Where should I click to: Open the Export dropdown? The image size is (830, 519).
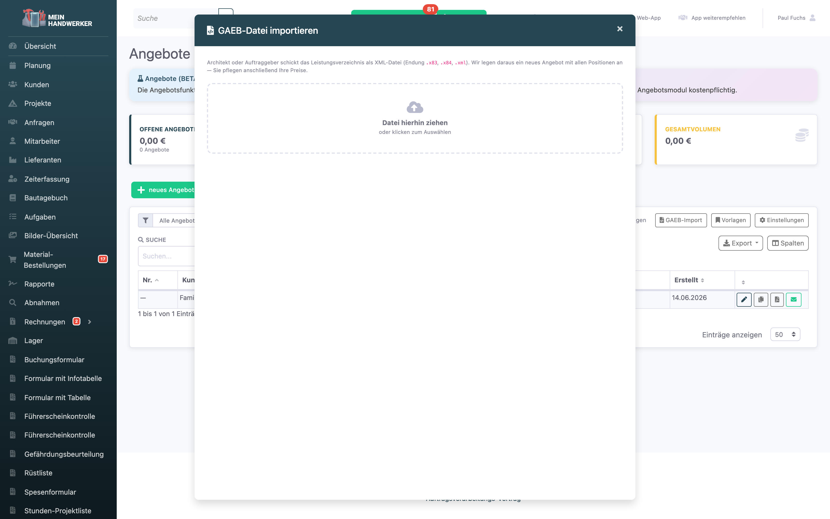coord(741,243)
